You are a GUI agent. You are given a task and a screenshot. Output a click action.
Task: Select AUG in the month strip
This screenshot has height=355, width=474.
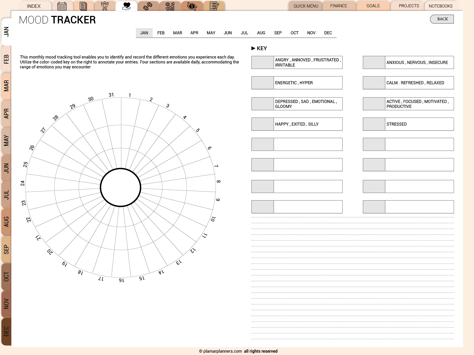tap(261, 33)
